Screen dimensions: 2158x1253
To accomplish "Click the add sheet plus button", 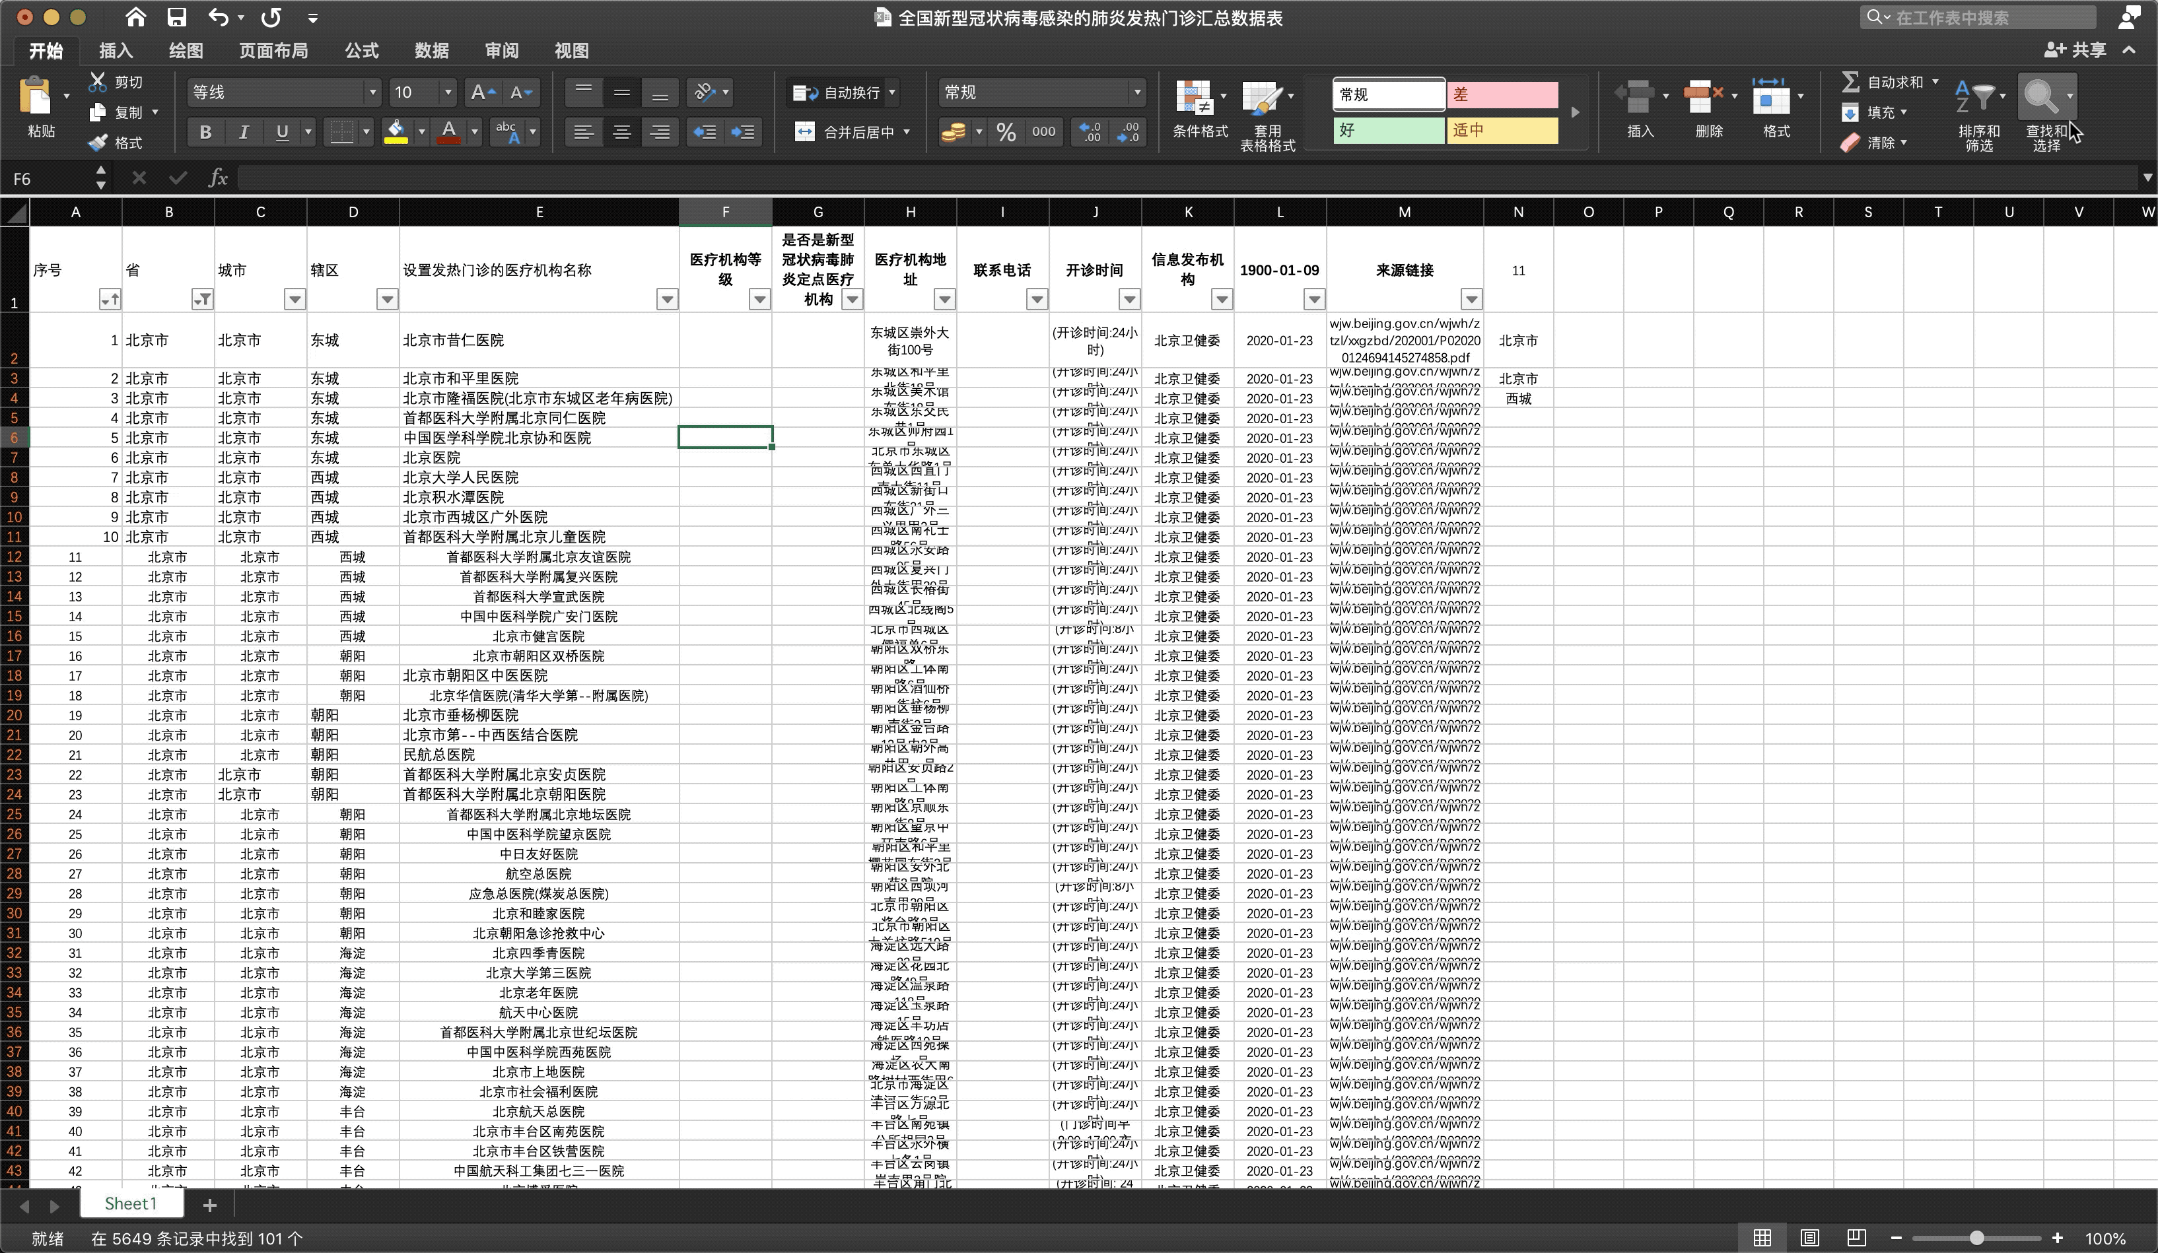I will (210, 1205).
